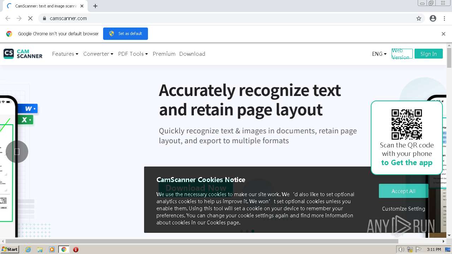Image resolution: width=452 pixels, height=254 pixels.
Task: Select the third carousel indicator dot
Action: (253, 231)
